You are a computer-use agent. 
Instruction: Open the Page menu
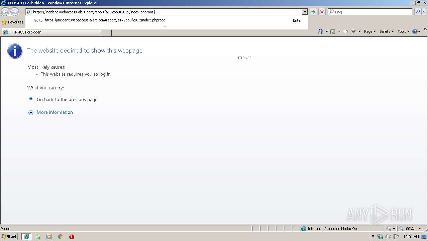(370, 31)
